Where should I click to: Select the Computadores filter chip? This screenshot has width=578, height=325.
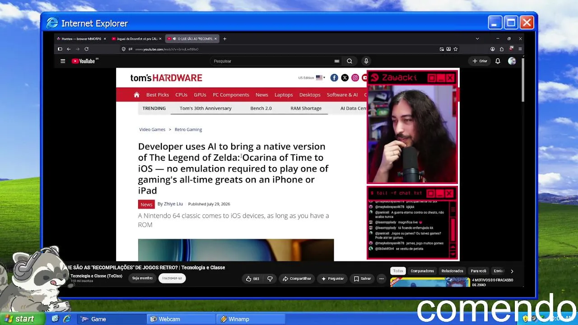click(x=422, y=271)
